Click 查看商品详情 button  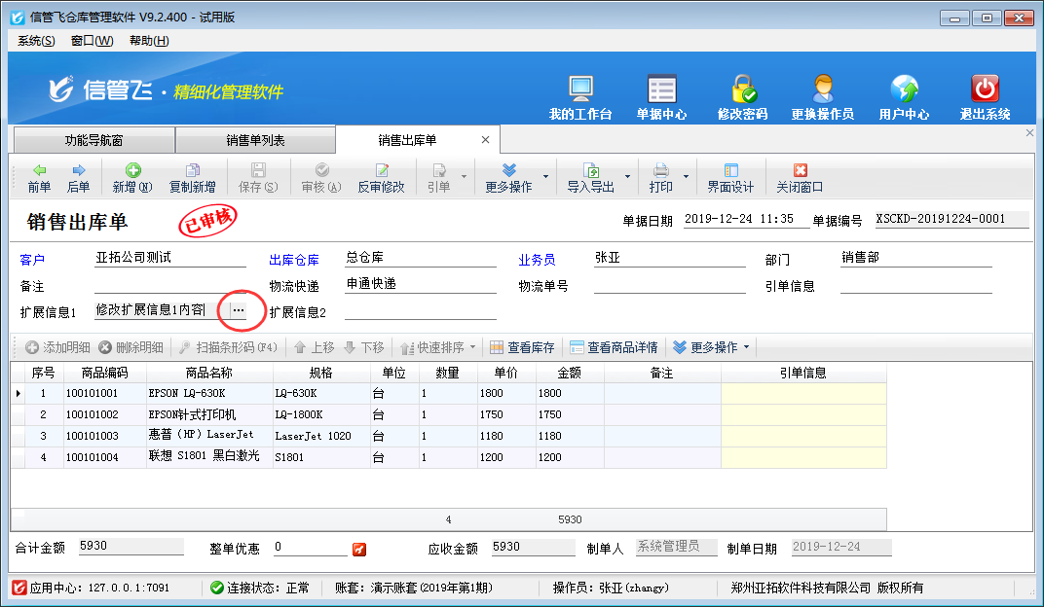[x=614, y=347]
